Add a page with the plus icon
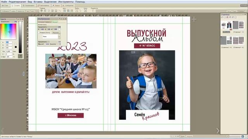Image resolution: width=248 pixels, height=139 pixels. pyautogui.click(x=194, y=19)
